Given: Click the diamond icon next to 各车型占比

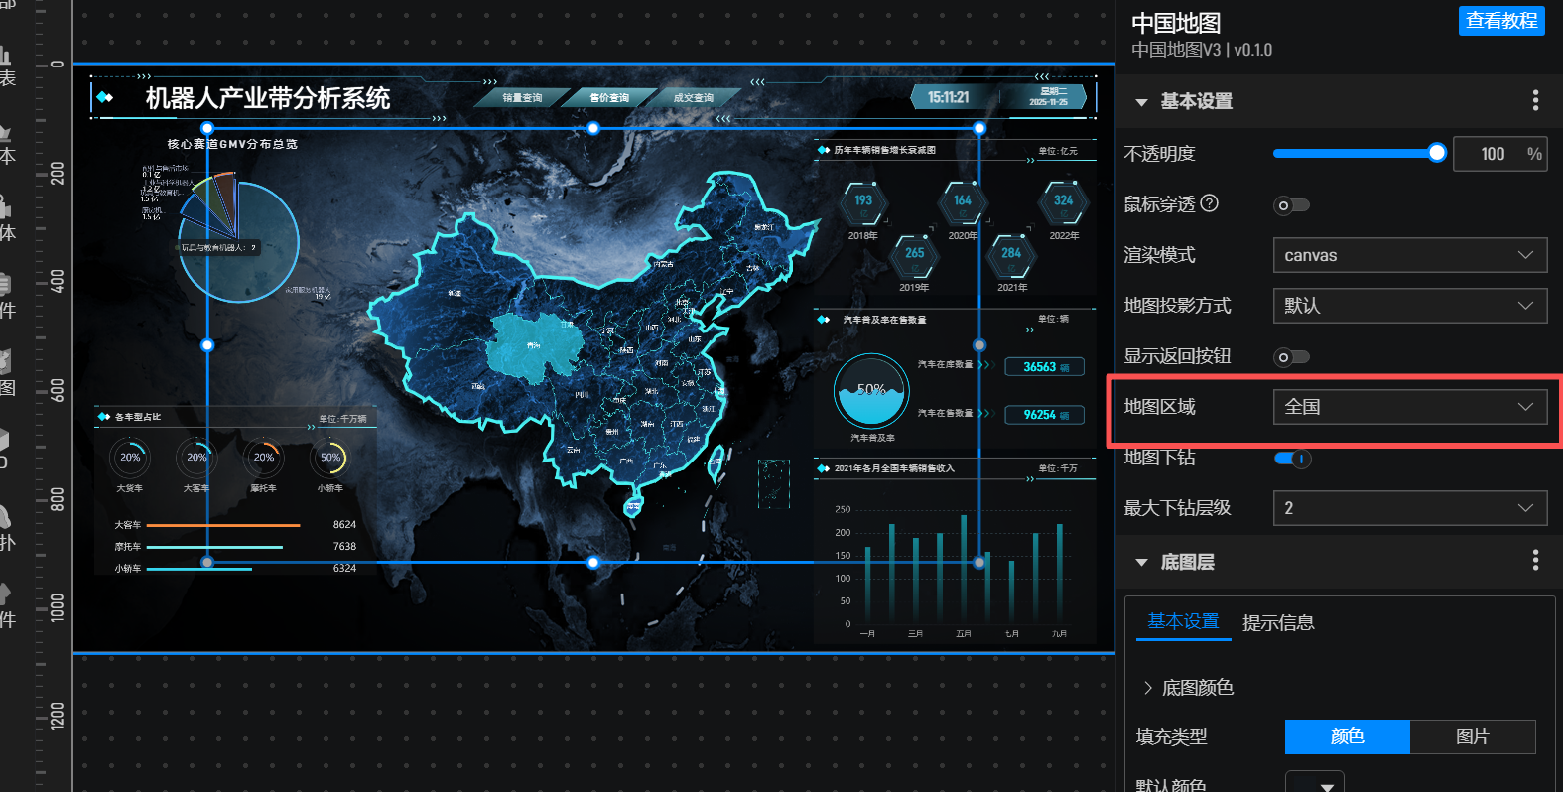Looking at the screenshot, I should pyautogui.click(x=103, y=417).
